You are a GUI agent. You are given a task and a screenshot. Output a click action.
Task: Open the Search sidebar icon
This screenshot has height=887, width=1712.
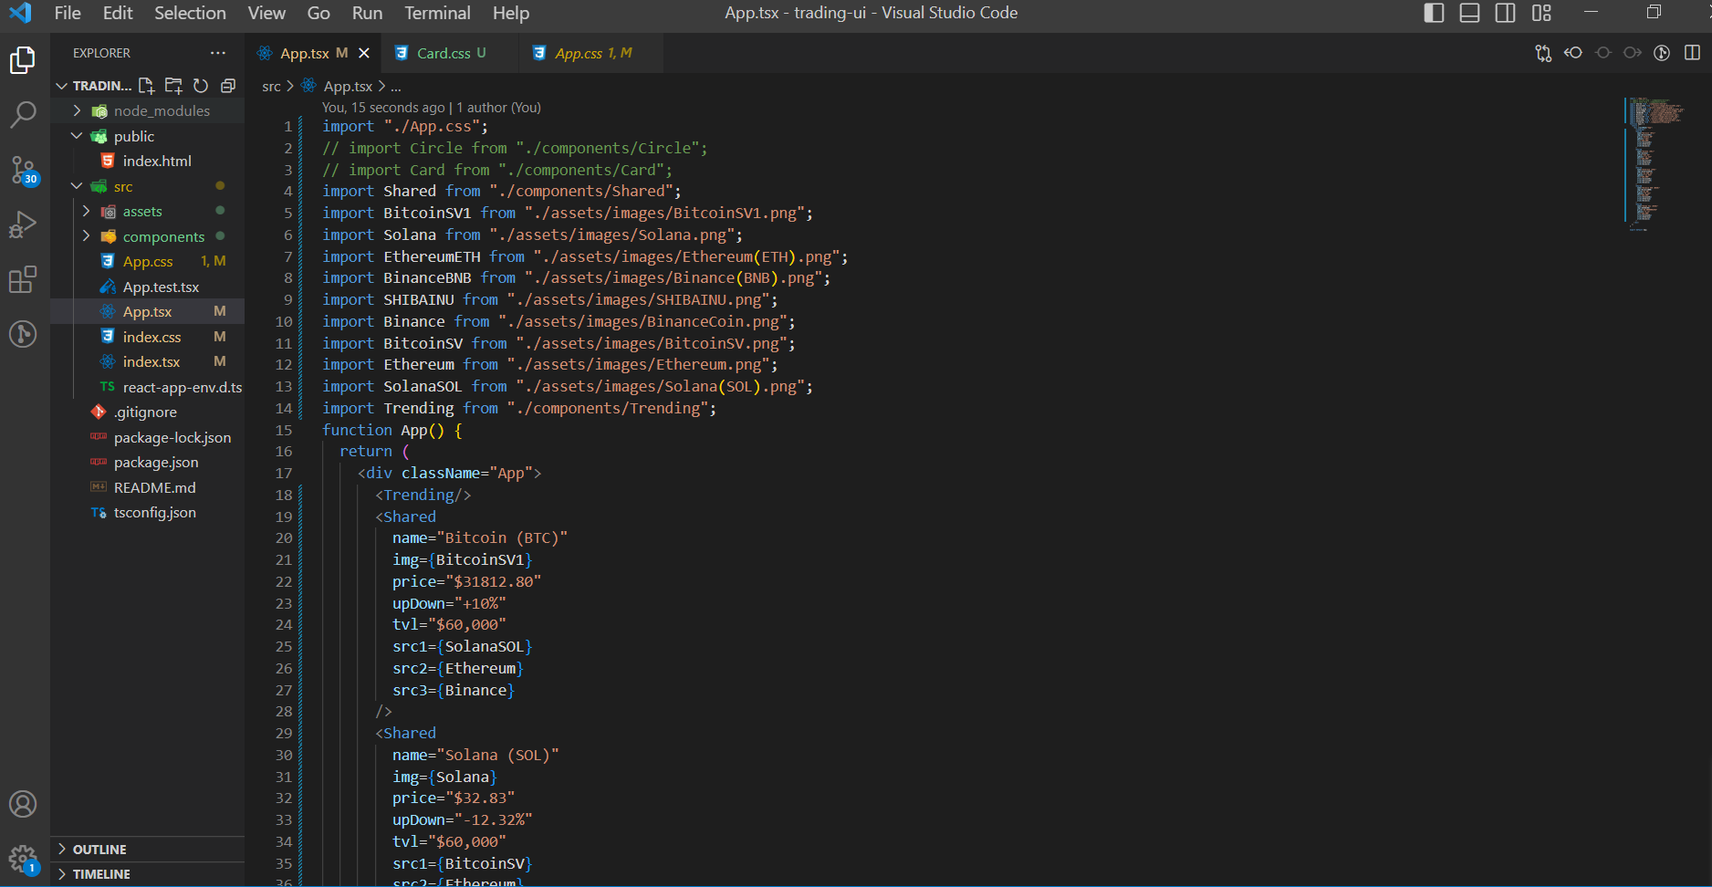tap(23, 115)
